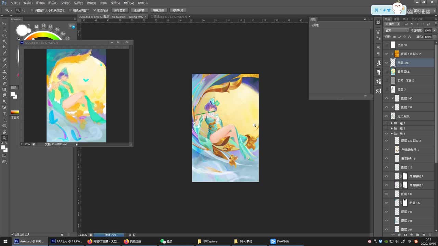
Task: Open Coolorus settings gear icon
Action: pyautogui.click(x=71, y=26)
